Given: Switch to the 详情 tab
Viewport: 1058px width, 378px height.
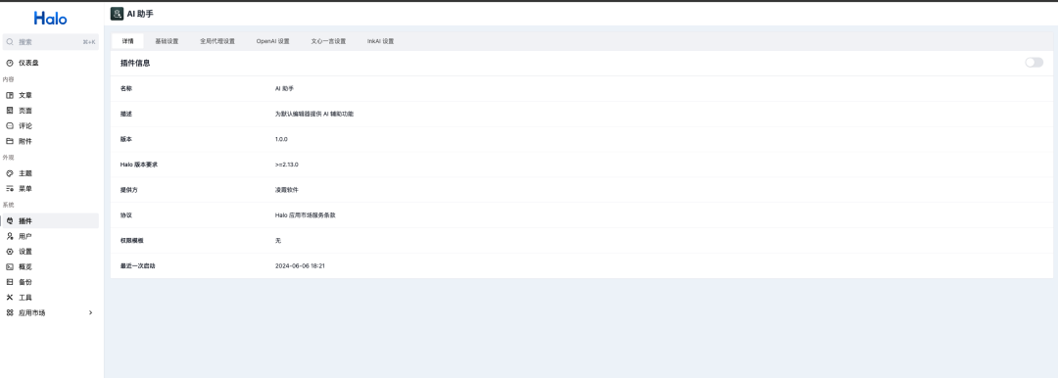Looking at the screenshot, I should (x=127, y=41).
